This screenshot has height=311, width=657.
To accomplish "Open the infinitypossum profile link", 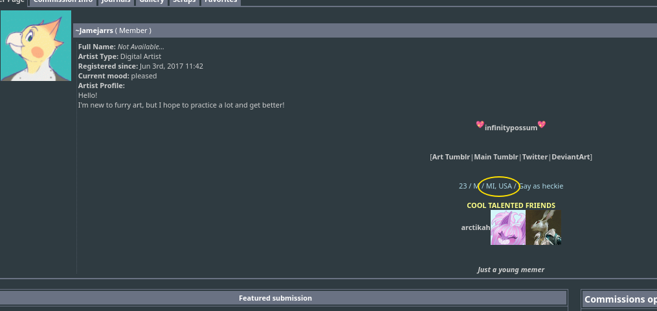I will tap(511, 128).
